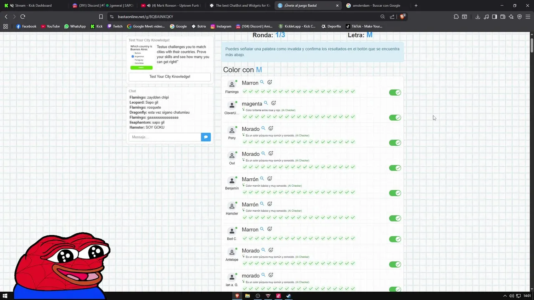Toggle the browser sidebar panel icon
The height and width of the screenshot is (300, 534).
494,17
